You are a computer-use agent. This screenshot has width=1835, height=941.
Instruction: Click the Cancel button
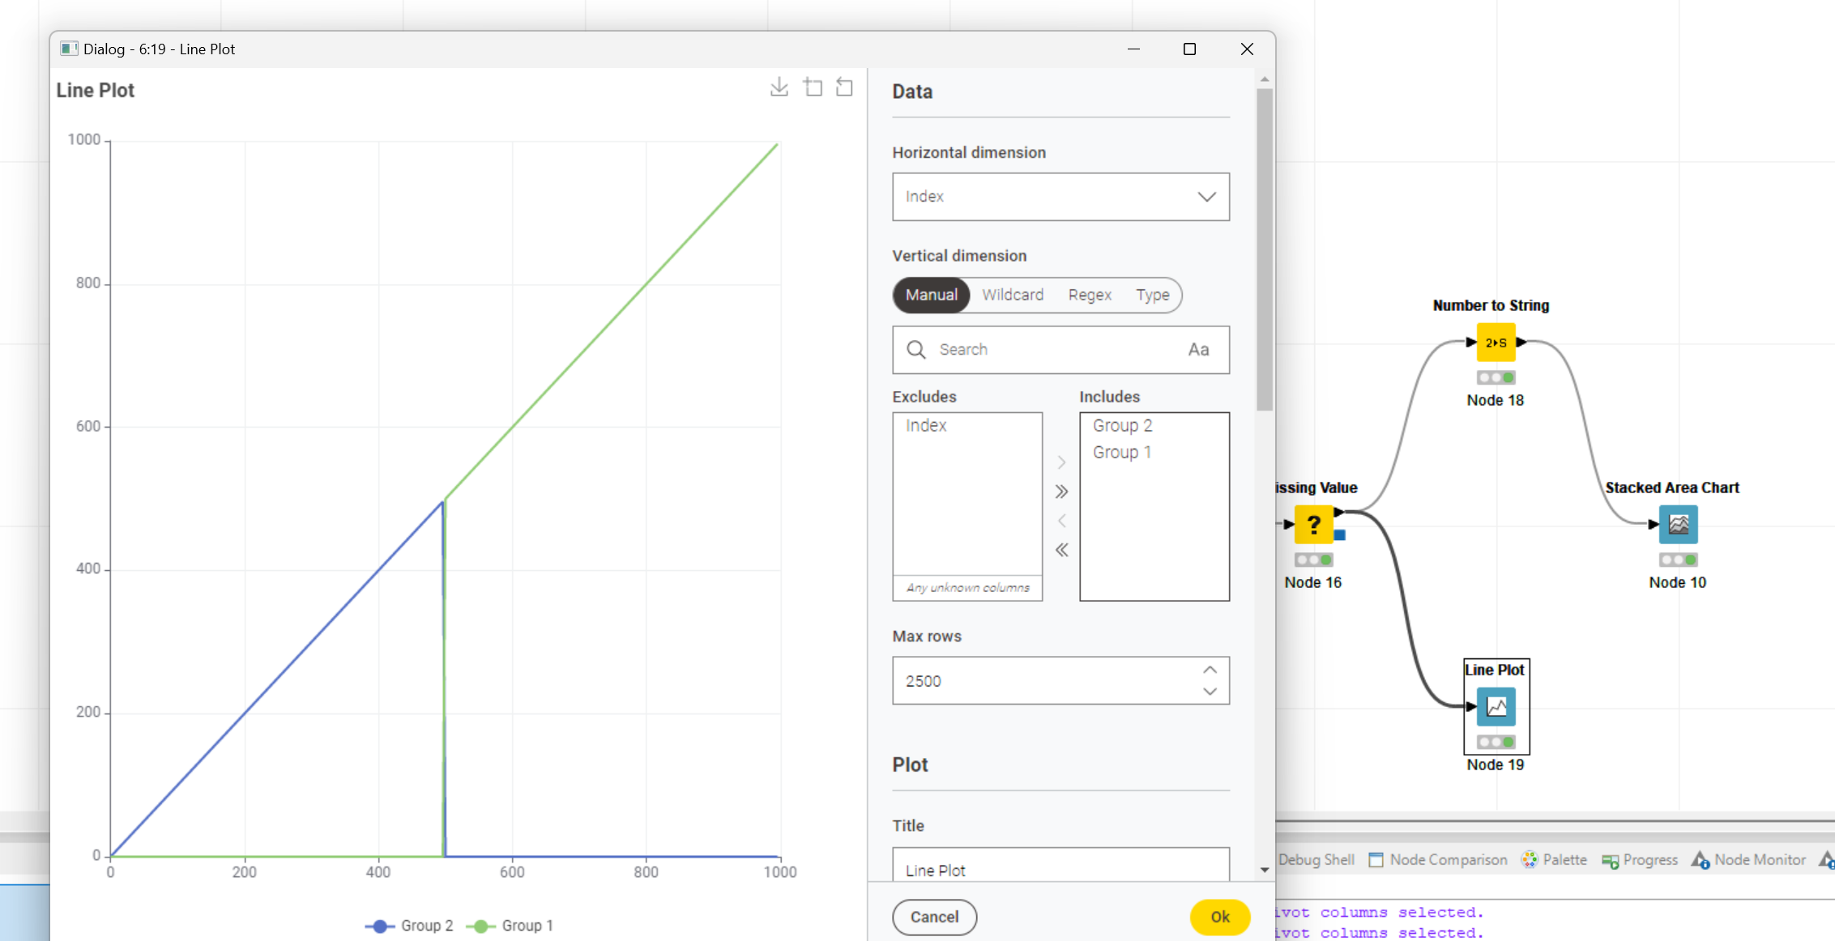coord(934,917)
